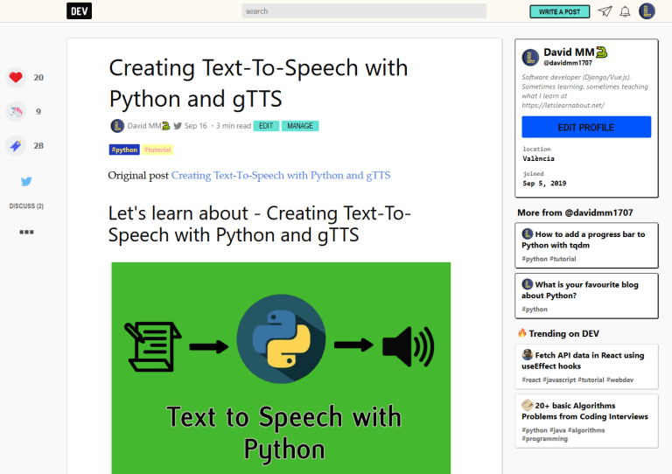Select the 'Sep 16' publish date
The height and width of the screenshot is (474, 672).
pos(195,126)
